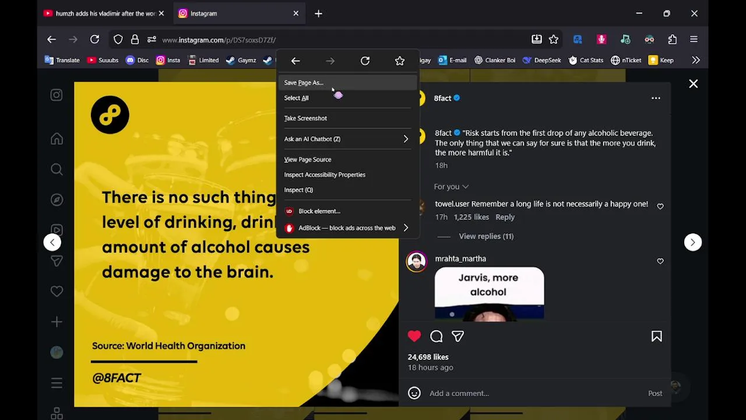Screen dimensions: 746x420
Task: Show more bookmarks chevron
Action: [x=696, y=60]
